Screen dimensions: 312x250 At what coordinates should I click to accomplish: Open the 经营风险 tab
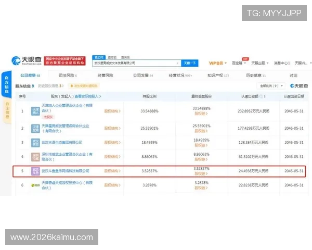(x=105, y=76)
